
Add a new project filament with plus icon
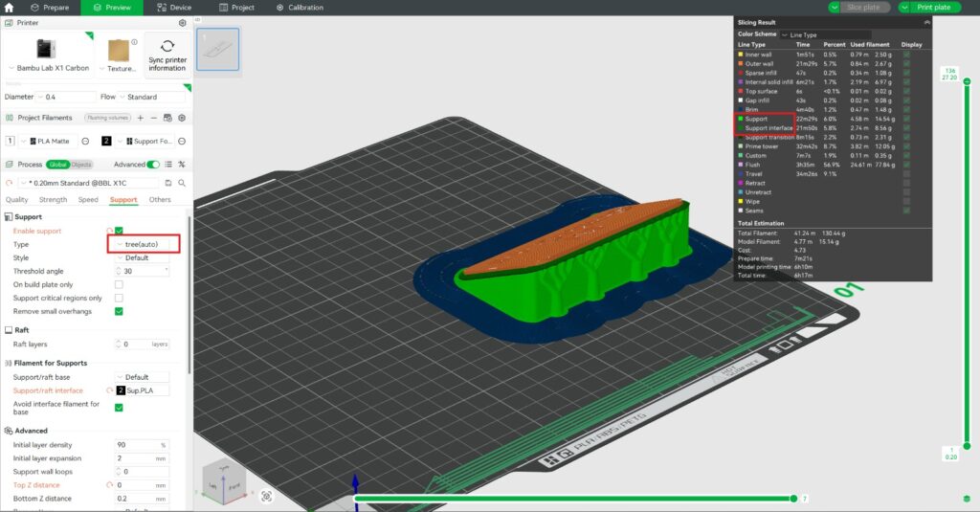click(x=140, y=118)
